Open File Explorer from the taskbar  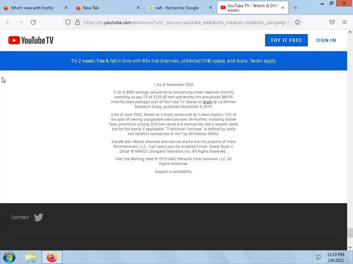[x=31, y=257]
